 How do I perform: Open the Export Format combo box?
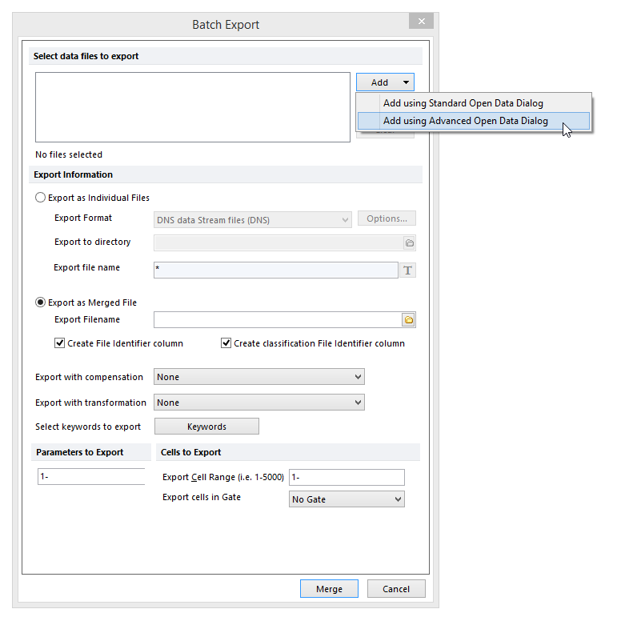[x=252, y=220]
